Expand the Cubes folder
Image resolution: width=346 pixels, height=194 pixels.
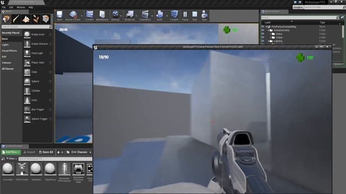(x=270, y=38)
